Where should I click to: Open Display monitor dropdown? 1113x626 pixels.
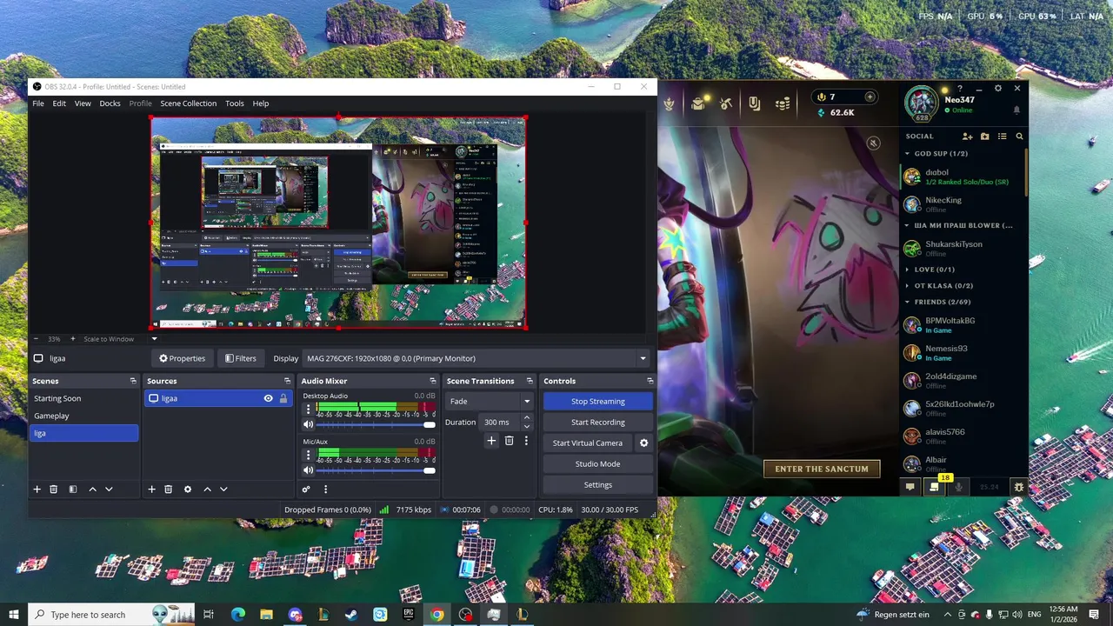643,358
